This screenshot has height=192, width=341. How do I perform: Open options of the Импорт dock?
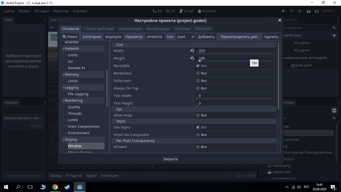(x=45, y=102)
